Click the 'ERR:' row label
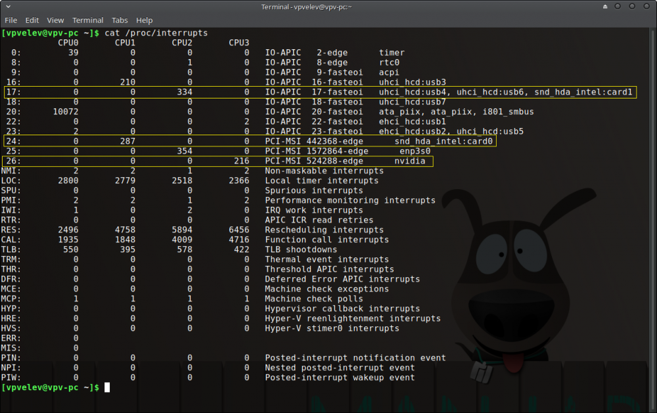The image size is (657, 413). point(11,338)
